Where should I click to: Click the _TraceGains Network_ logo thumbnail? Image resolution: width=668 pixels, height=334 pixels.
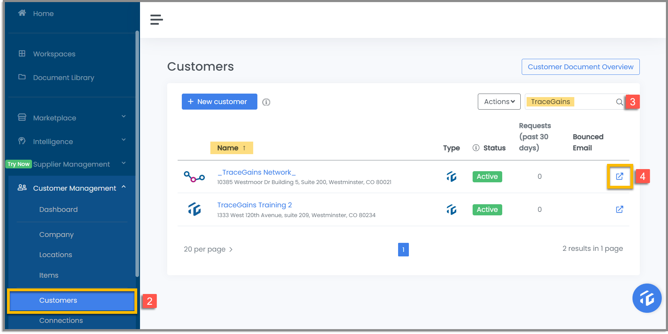tap(194, 177)
